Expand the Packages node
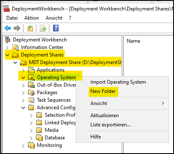 pos(23,93)
